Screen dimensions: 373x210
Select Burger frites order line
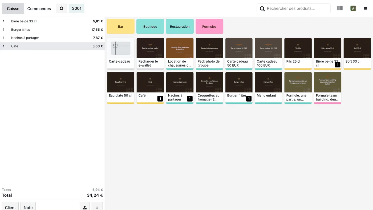[x=52, y=30]
